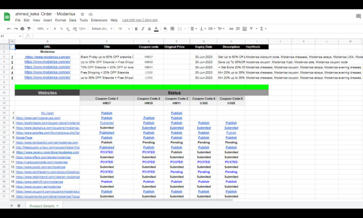Open text wrapping options
Screen dimensions: 363x218
click(212, 29)
